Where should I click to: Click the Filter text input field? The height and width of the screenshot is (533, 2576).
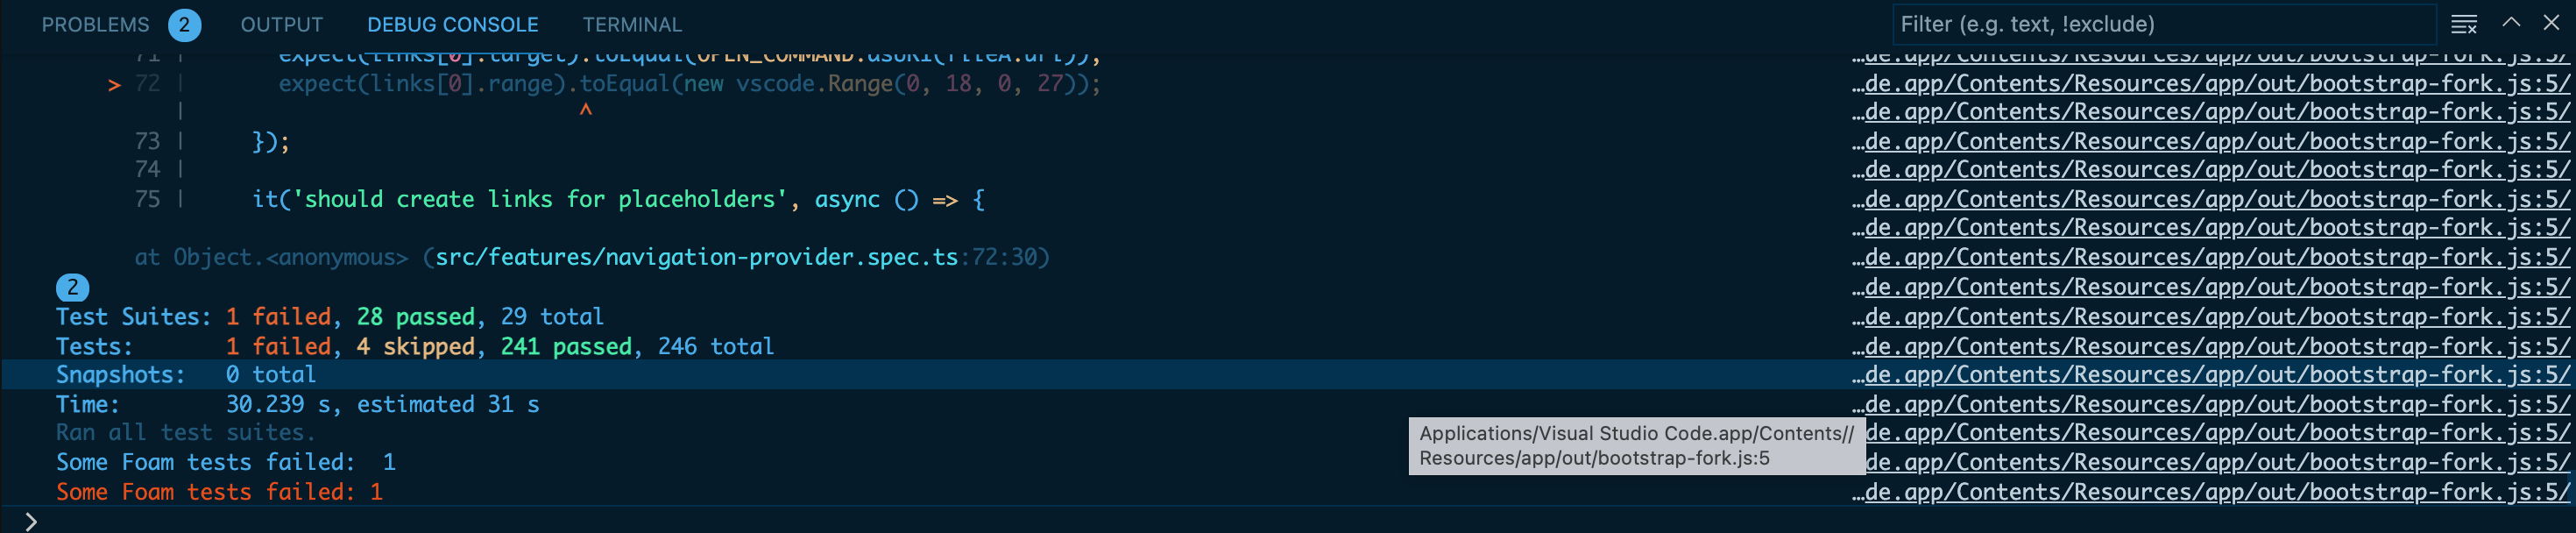2160,23
